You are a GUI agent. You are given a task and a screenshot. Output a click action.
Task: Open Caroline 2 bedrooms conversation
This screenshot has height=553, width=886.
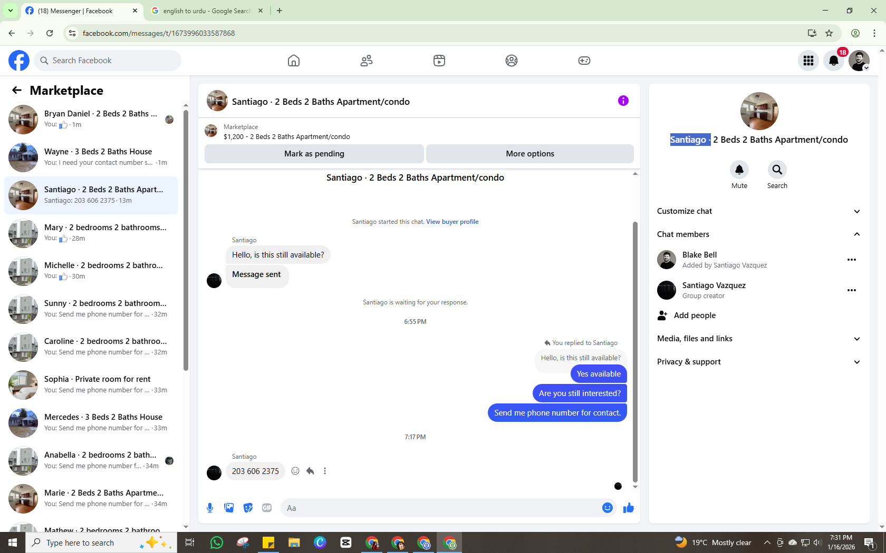pyautogui.click(x=91, y=347)
